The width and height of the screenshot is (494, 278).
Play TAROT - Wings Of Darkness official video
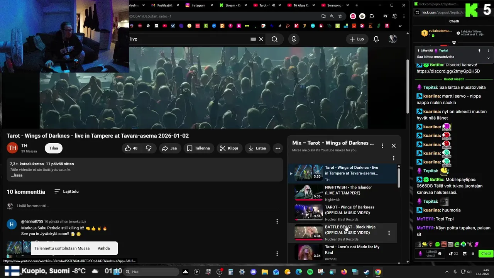[x=342, y=213]
